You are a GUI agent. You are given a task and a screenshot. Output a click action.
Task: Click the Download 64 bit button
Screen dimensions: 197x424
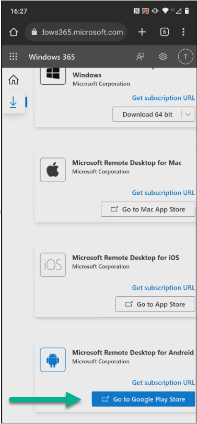pyautogui.click(x=147, y=114)
